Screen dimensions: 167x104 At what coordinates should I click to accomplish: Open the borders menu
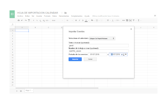coord(97,20)
